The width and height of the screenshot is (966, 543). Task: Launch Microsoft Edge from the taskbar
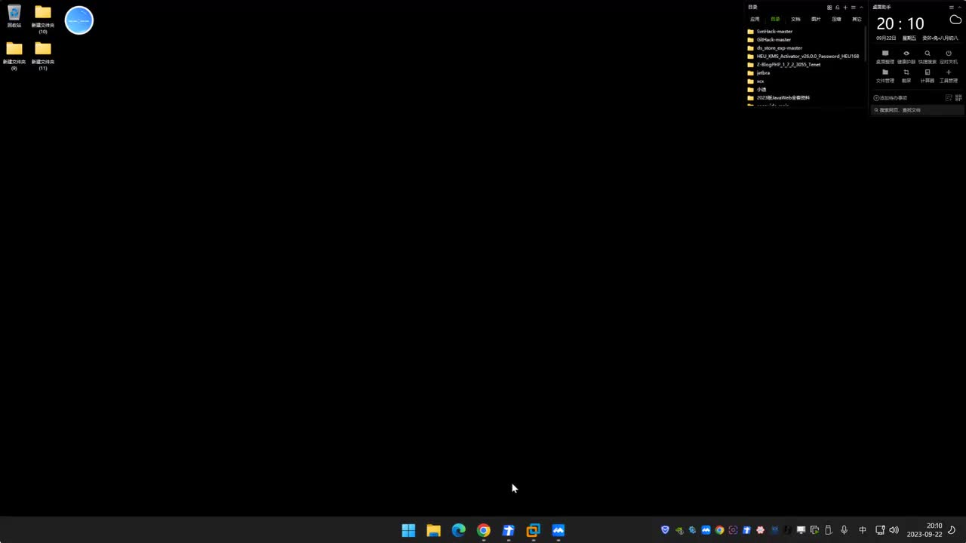tap(458, 530)
